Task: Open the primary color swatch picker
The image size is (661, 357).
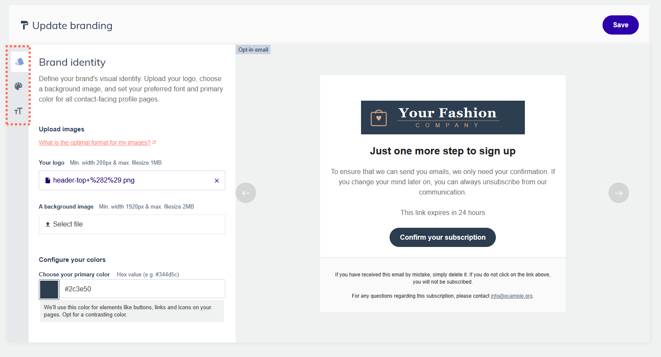Action: (49, 290)
